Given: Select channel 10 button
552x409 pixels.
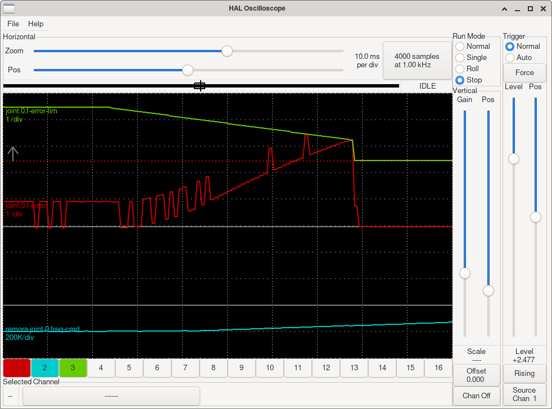Looking at the screenshot, I should pyautogui.click(x=270, y=368).
